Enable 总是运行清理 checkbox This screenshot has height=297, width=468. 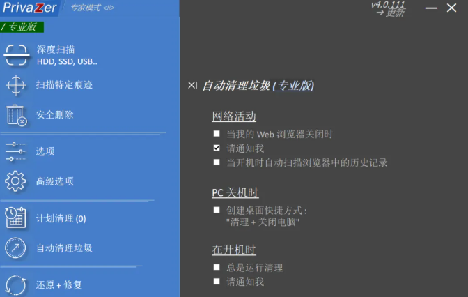click(x=217, y=267)
